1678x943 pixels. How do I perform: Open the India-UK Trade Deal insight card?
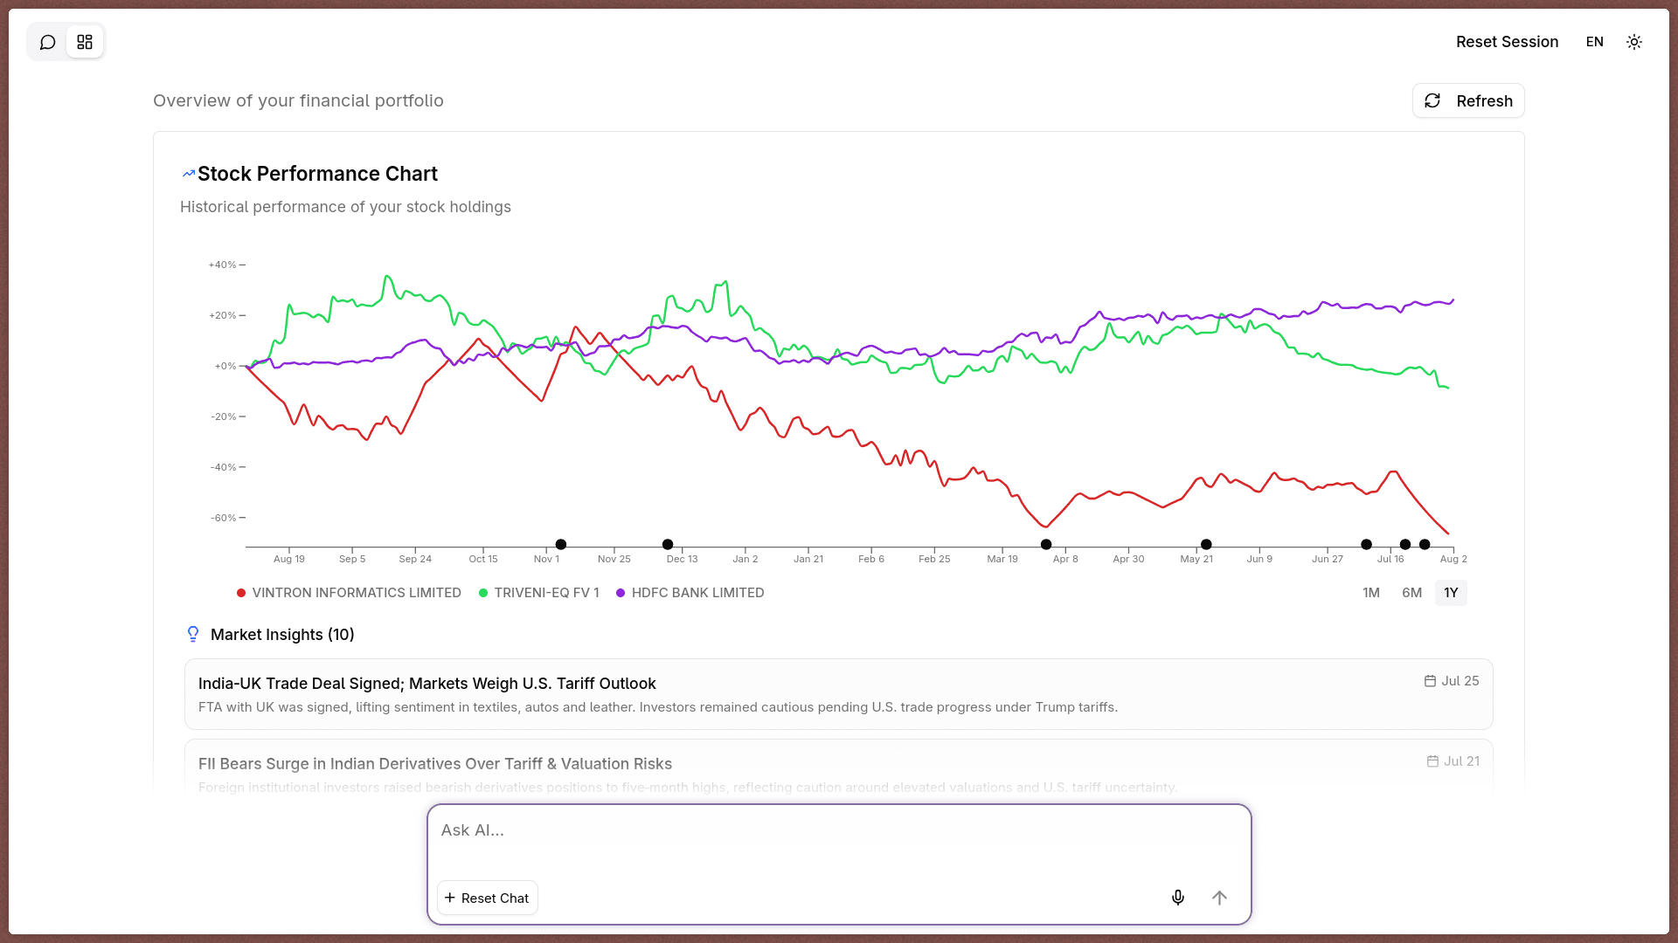[x=839, y=694]
